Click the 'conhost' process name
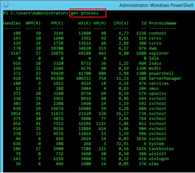This screenshot has height=173, width=195. 157,33
